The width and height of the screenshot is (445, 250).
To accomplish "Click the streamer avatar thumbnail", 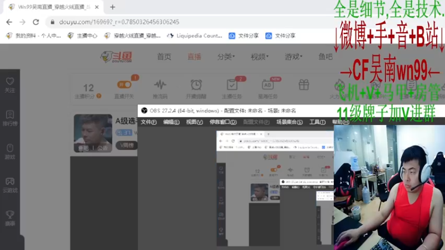I will click(93, 133).
